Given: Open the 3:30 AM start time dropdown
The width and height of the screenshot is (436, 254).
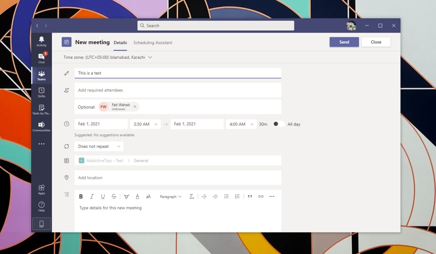Looking at the screenshot, I should [145, 124].
